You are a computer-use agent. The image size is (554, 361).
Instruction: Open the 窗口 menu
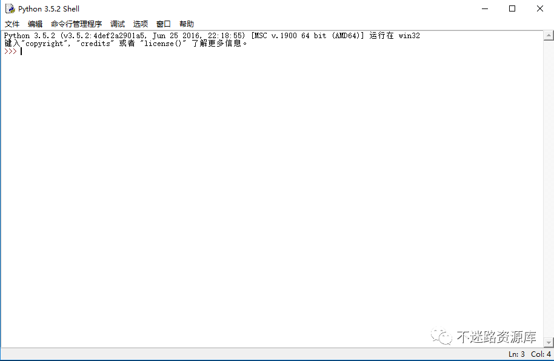pyautogui.click(x=163, y=24)
